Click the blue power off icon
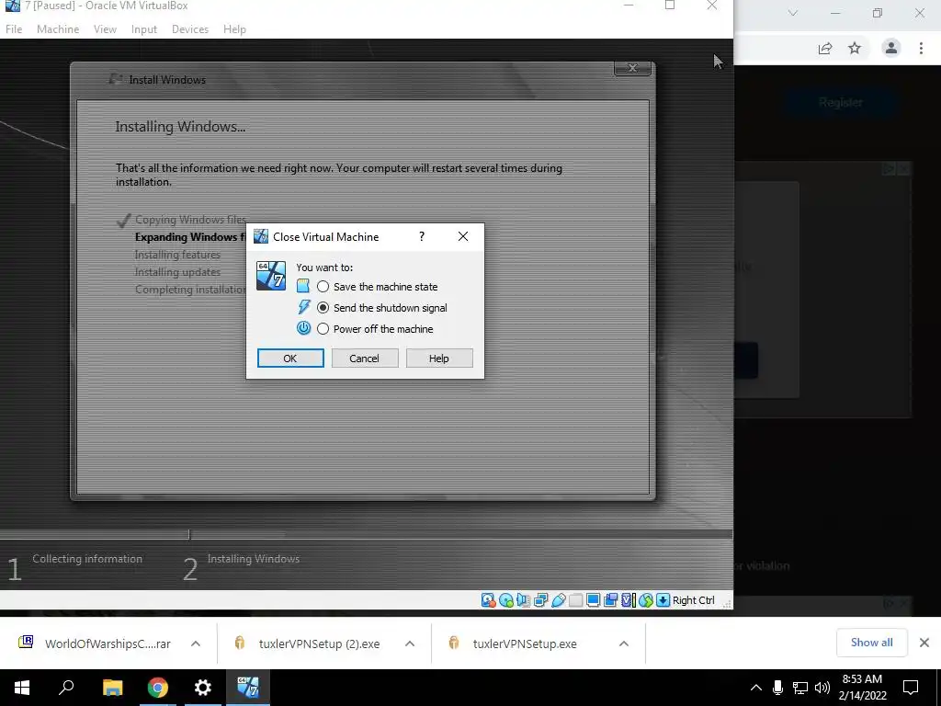Viewport: 941px width, 706px height. coord(303,328)
